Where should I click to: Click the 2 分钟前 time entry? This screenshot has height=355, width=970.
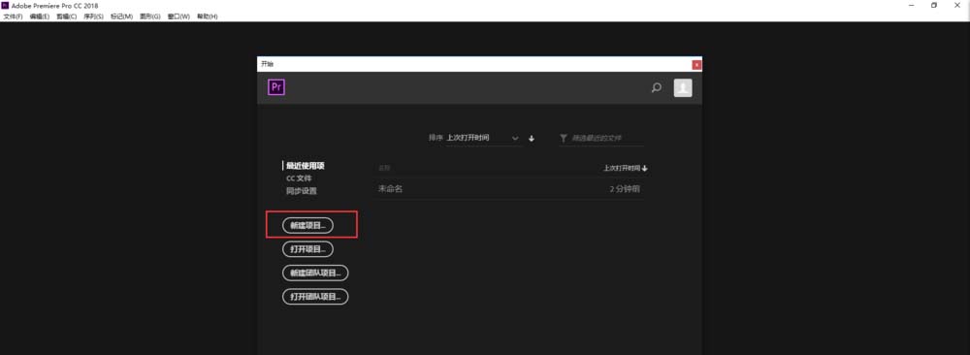tap(626, 188)
